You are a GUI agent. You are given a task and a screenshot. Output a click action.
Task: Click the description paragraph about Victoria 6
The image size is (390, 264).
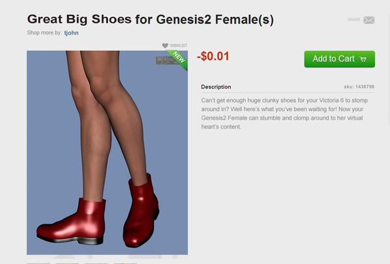pos(284,113)
